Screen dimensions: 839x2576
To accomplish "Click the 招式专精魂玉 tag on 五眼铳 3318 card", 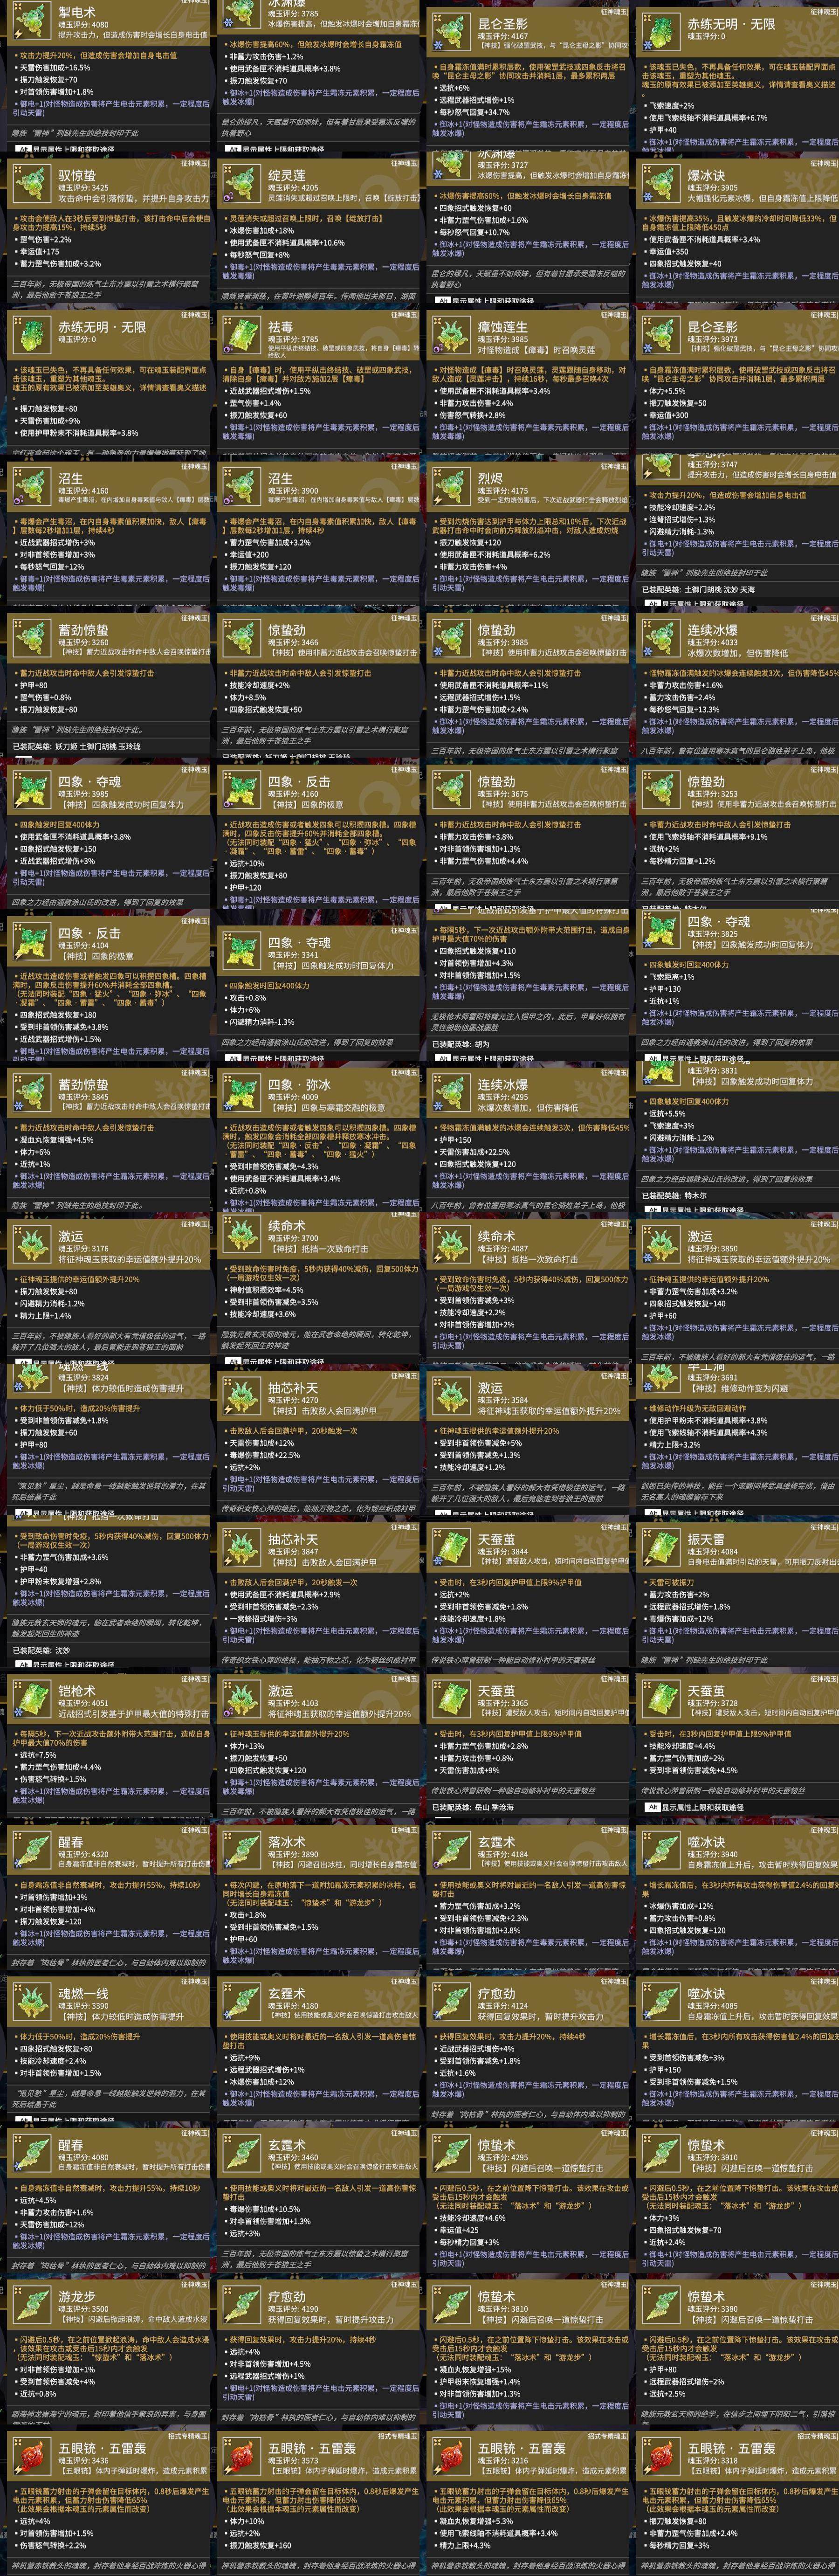I will tap(818, 2435).
